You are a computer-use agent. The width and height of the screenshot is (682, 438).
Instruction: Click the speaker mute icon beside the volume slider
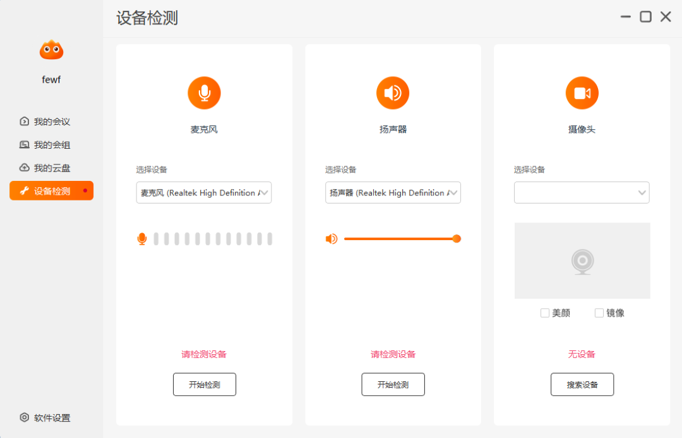332,239
